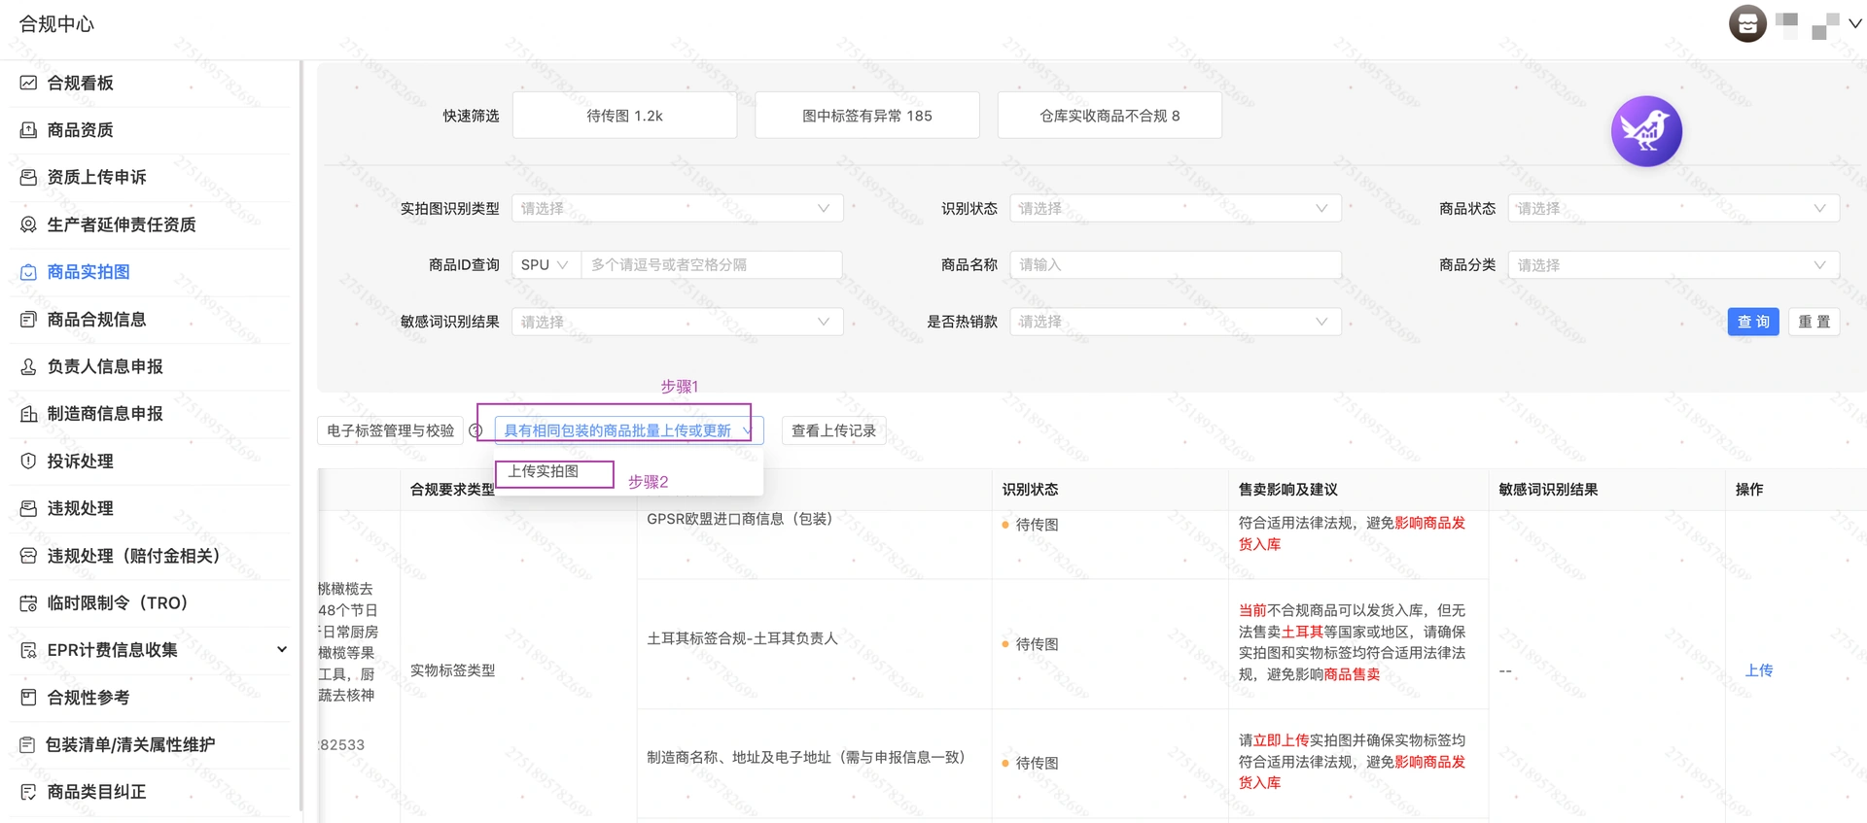Click the 合规中心 page title

point(56,24)
